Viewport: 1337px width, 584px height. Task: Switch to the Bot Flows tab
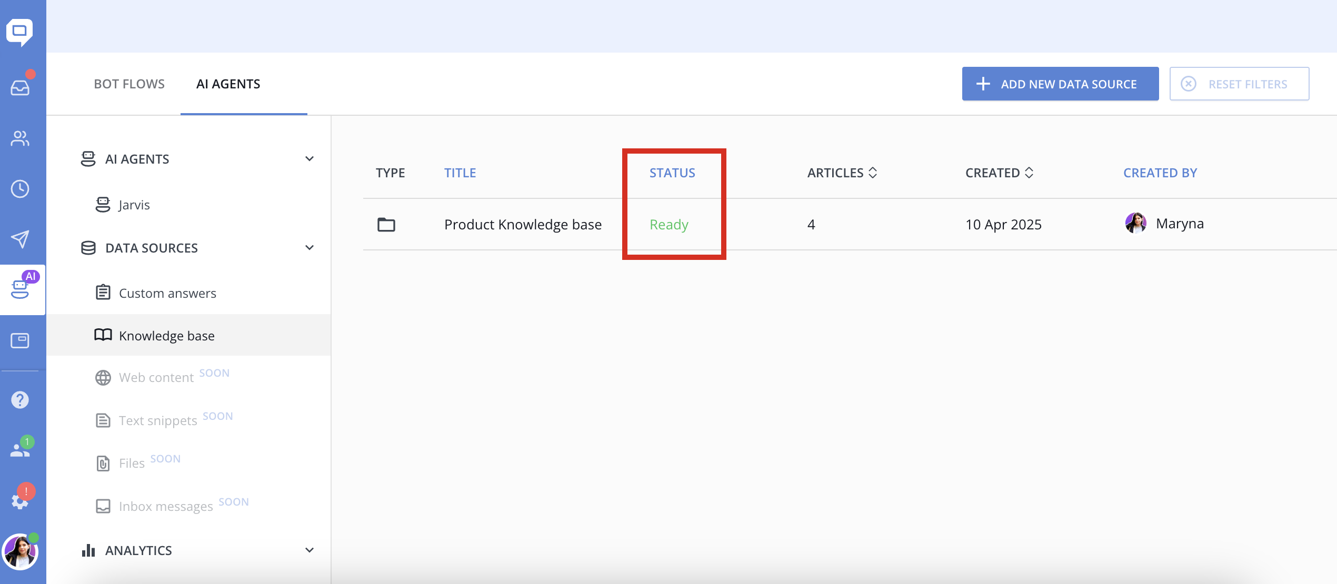click(129, 84)
